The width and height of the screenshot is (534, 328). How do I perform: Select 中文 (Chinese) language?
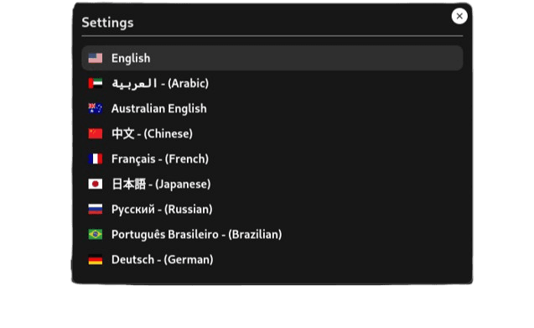[x=272, y=133]
